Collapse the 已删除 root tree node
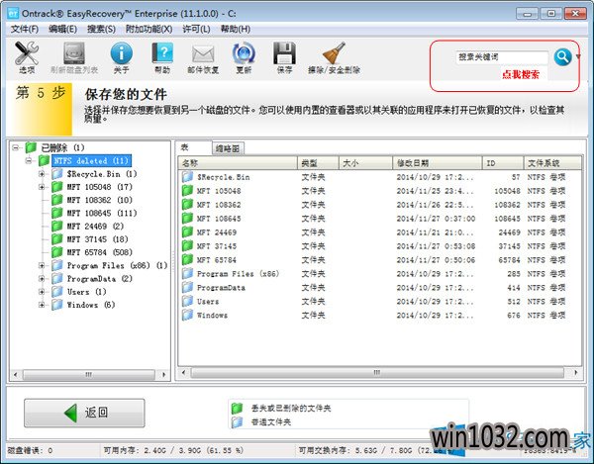The width and height of the screenshot is (594, 464). point(17,147)
